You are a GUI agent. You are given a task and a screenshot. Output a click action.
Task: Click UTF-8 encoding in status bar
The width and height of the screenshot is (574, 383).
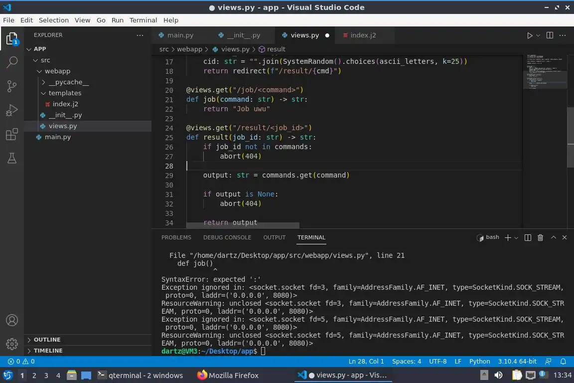click(x=437, y=362)
